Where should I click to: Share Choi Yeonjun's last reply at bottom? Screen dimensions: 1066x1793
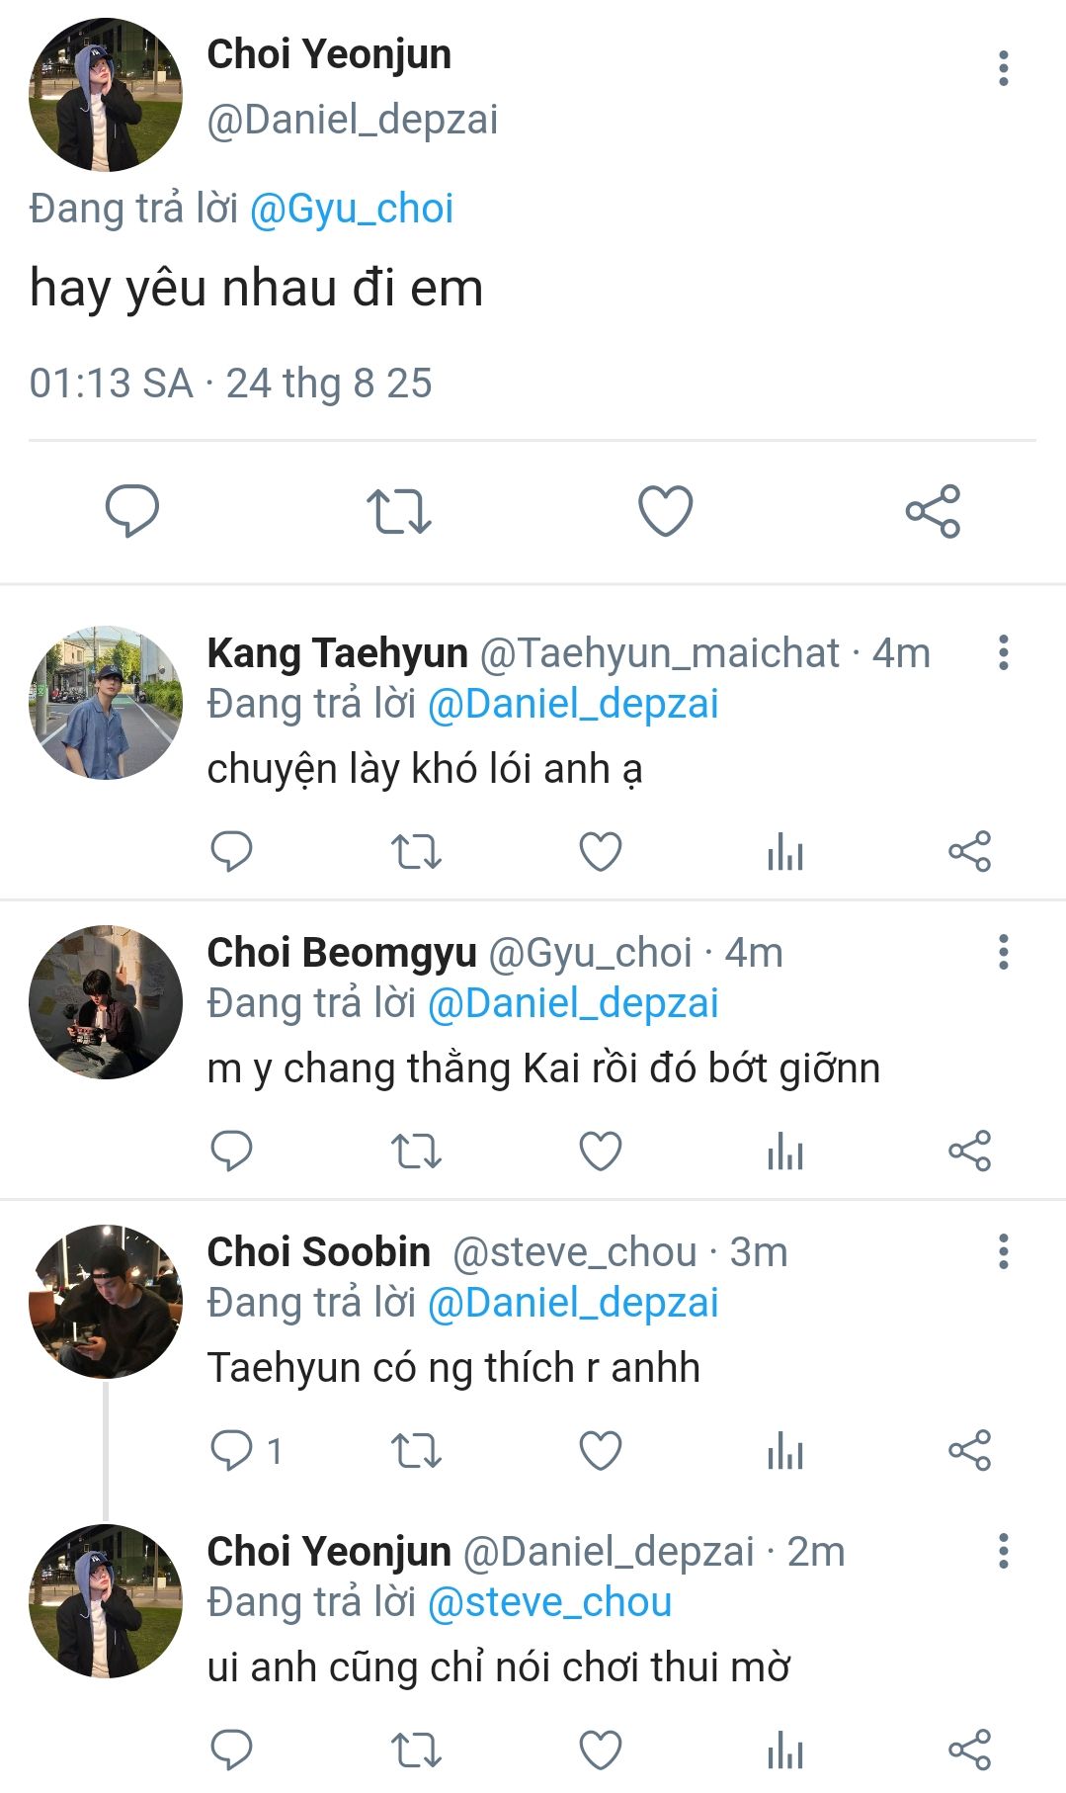click(969, 1750)
